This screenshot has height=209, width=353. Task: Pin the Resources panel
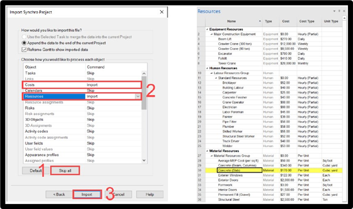(x=339, y=11)
